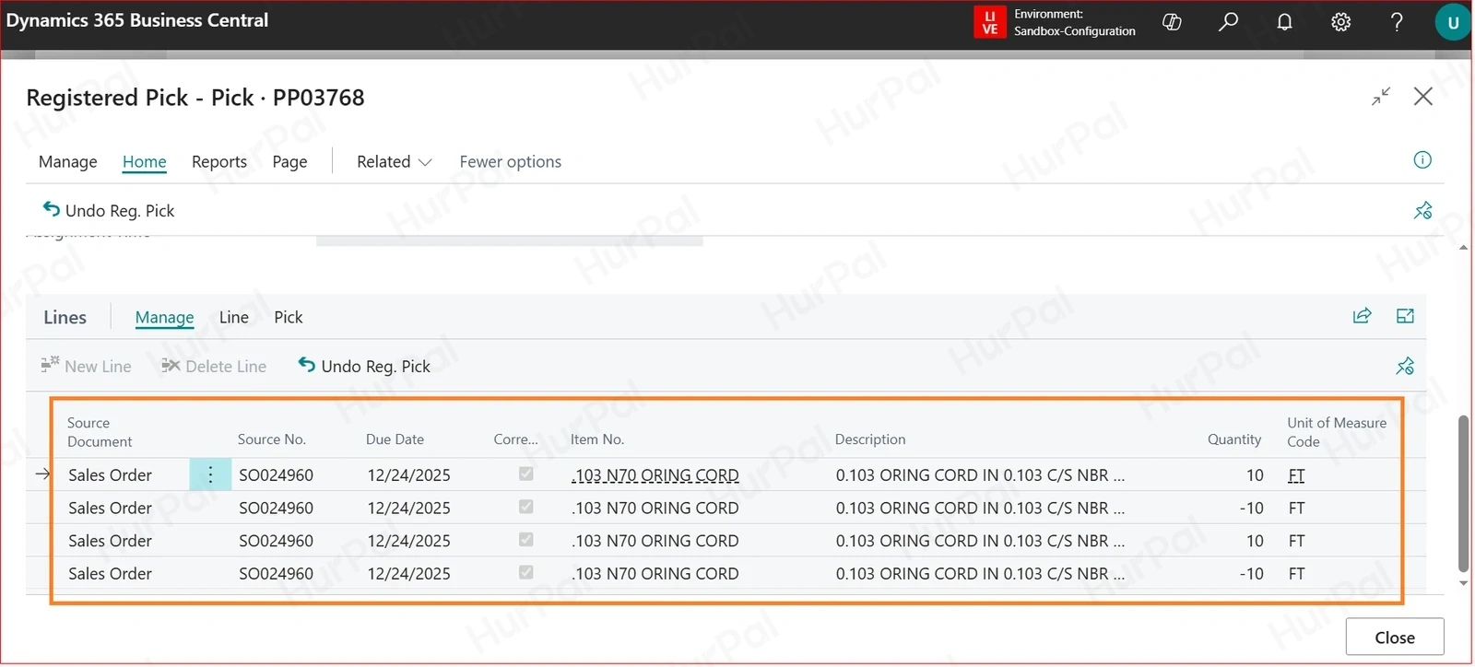Open the Pick menu in Lines
This screenshot has height=667, width=1475.
(289, 317)
